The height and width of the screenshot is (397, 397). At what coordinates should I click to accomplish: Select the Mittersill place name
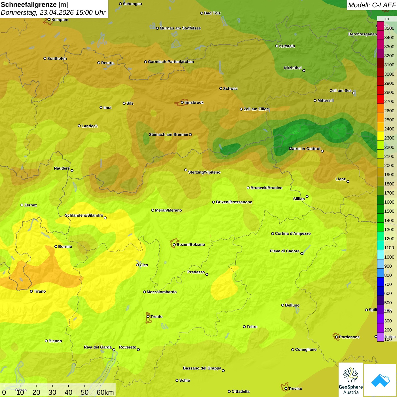pos(326,100)
